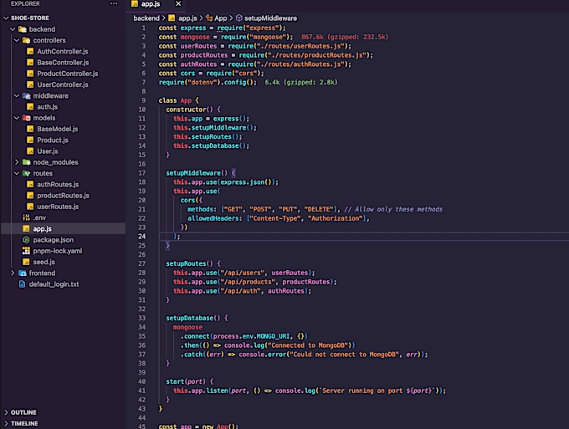Click the userRoutes.js file icon

point(30,207)
